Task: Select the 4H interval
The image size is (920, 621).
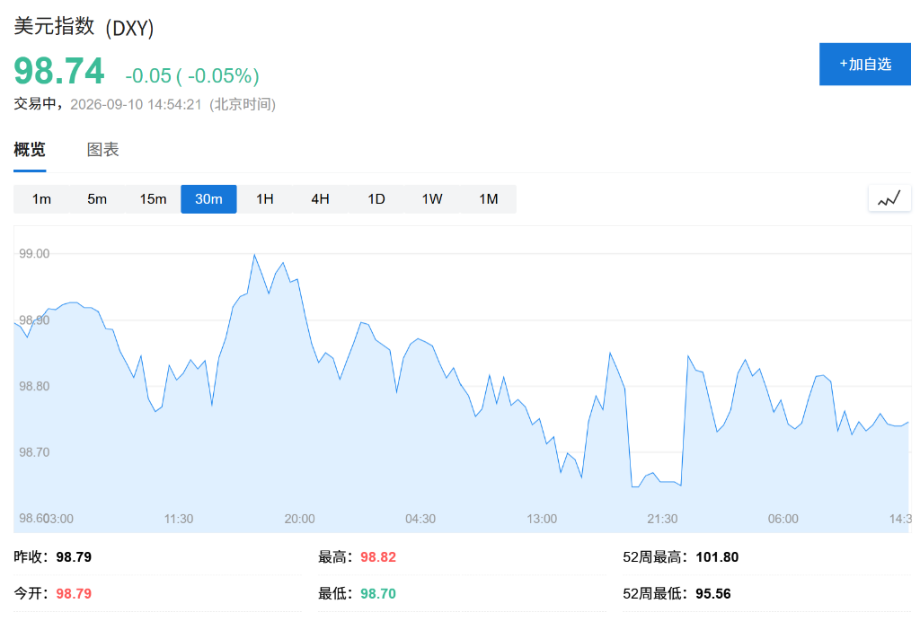Action: pos(321,199)
